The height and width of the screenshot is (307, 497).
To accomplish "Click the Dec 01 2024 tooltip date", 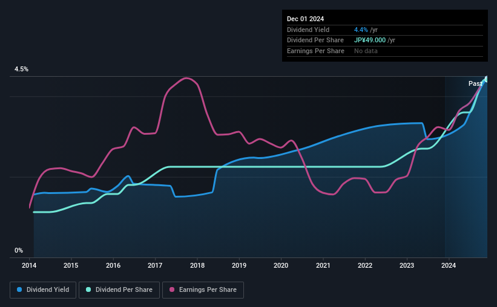I will [x=305, y=19].
